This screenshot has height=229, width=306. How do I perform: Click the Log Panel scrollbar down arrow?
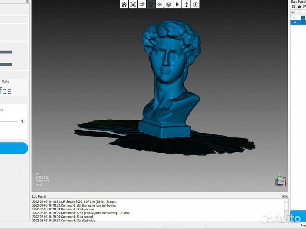(286, 220)
